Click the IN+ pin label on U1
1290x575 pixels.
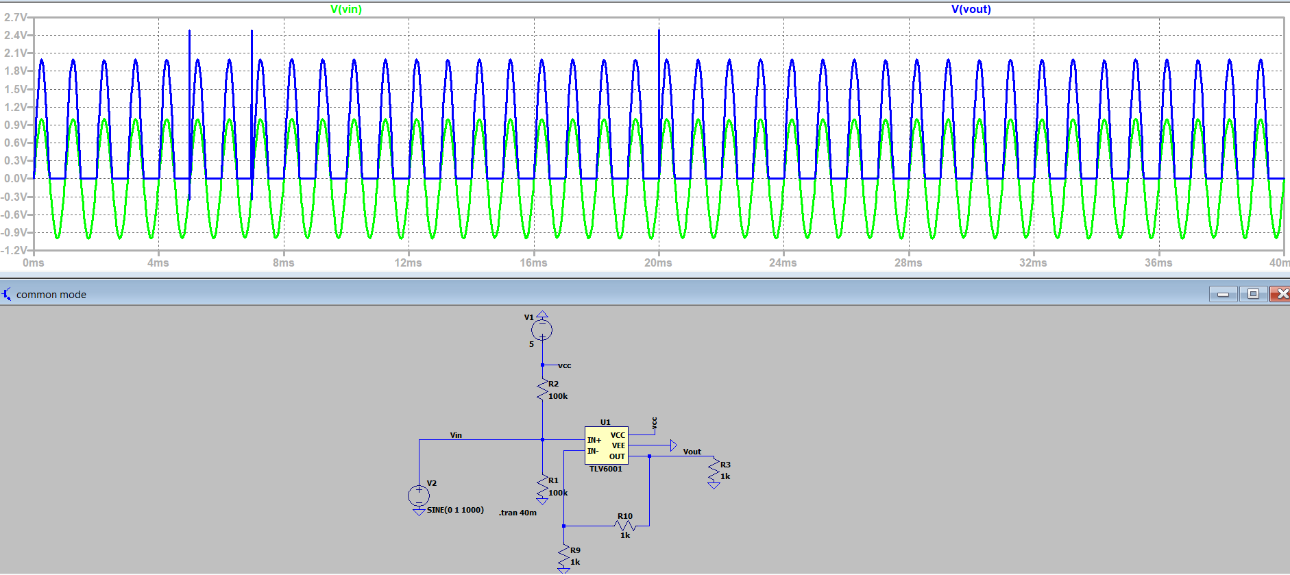[x=594, y=440]
